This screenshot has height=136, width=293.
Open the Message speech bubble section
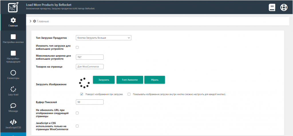pos(13,106)
